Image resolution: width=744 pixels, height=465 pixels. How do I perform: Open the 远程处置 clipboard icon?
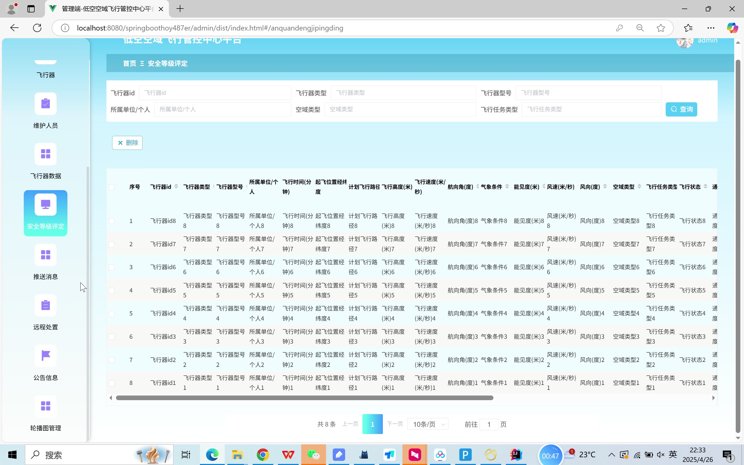(45, 305)
